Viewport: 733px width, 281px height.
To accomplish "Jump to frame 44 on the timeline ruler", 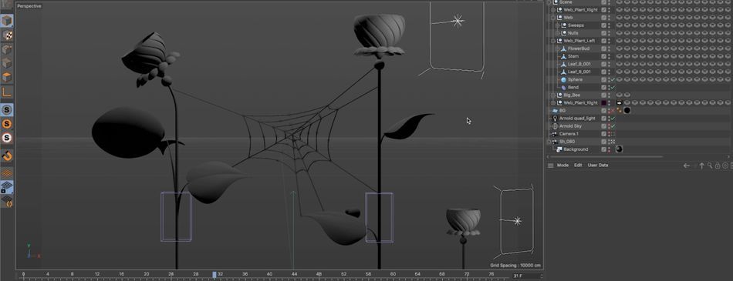I will (294, 275).
